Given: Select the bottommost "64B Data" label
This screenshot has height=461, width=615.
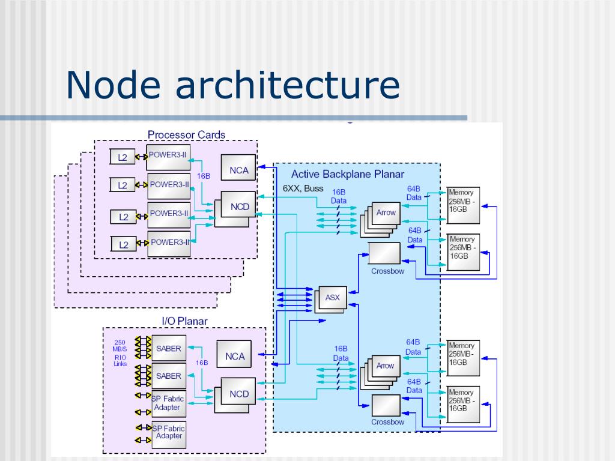Looking at the screenshot, I should pyautogui.click(x=414, y=386).
